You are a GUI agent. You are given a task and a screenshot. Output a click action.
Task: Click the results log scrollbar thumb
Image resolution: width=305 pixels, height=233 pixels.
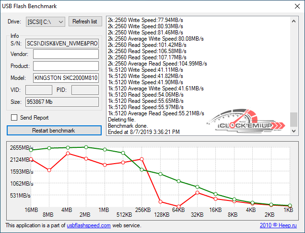[x=293, y=119]
